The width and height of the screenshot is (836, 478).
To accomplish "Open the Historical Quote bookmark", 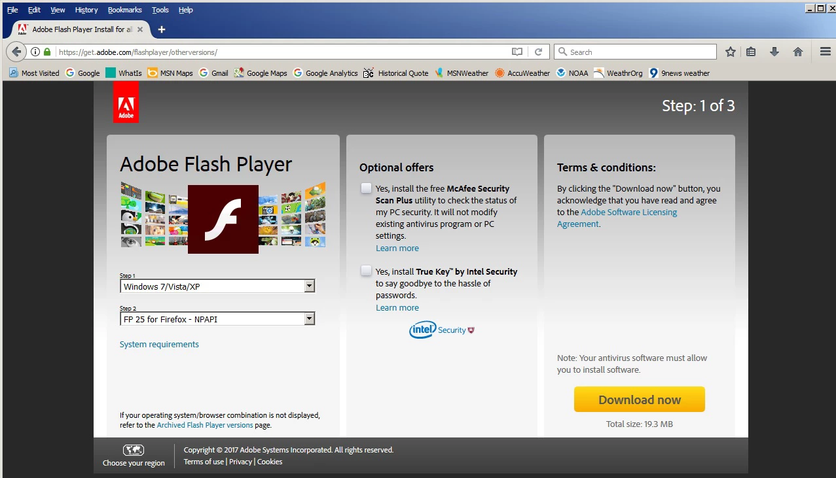I will pyautogui.click(x=396, y=73).
